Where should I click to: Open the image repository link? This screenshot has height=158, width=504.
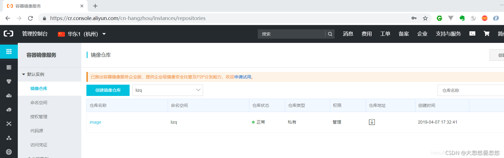pyautogui.click(x=95, y=122)
